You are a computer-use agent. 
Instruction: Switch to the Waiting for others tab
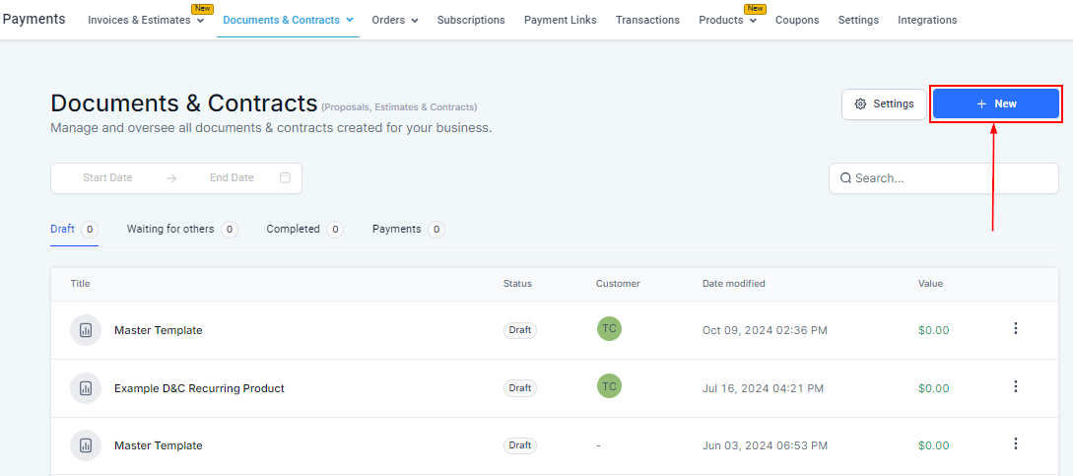click(170, 229)
